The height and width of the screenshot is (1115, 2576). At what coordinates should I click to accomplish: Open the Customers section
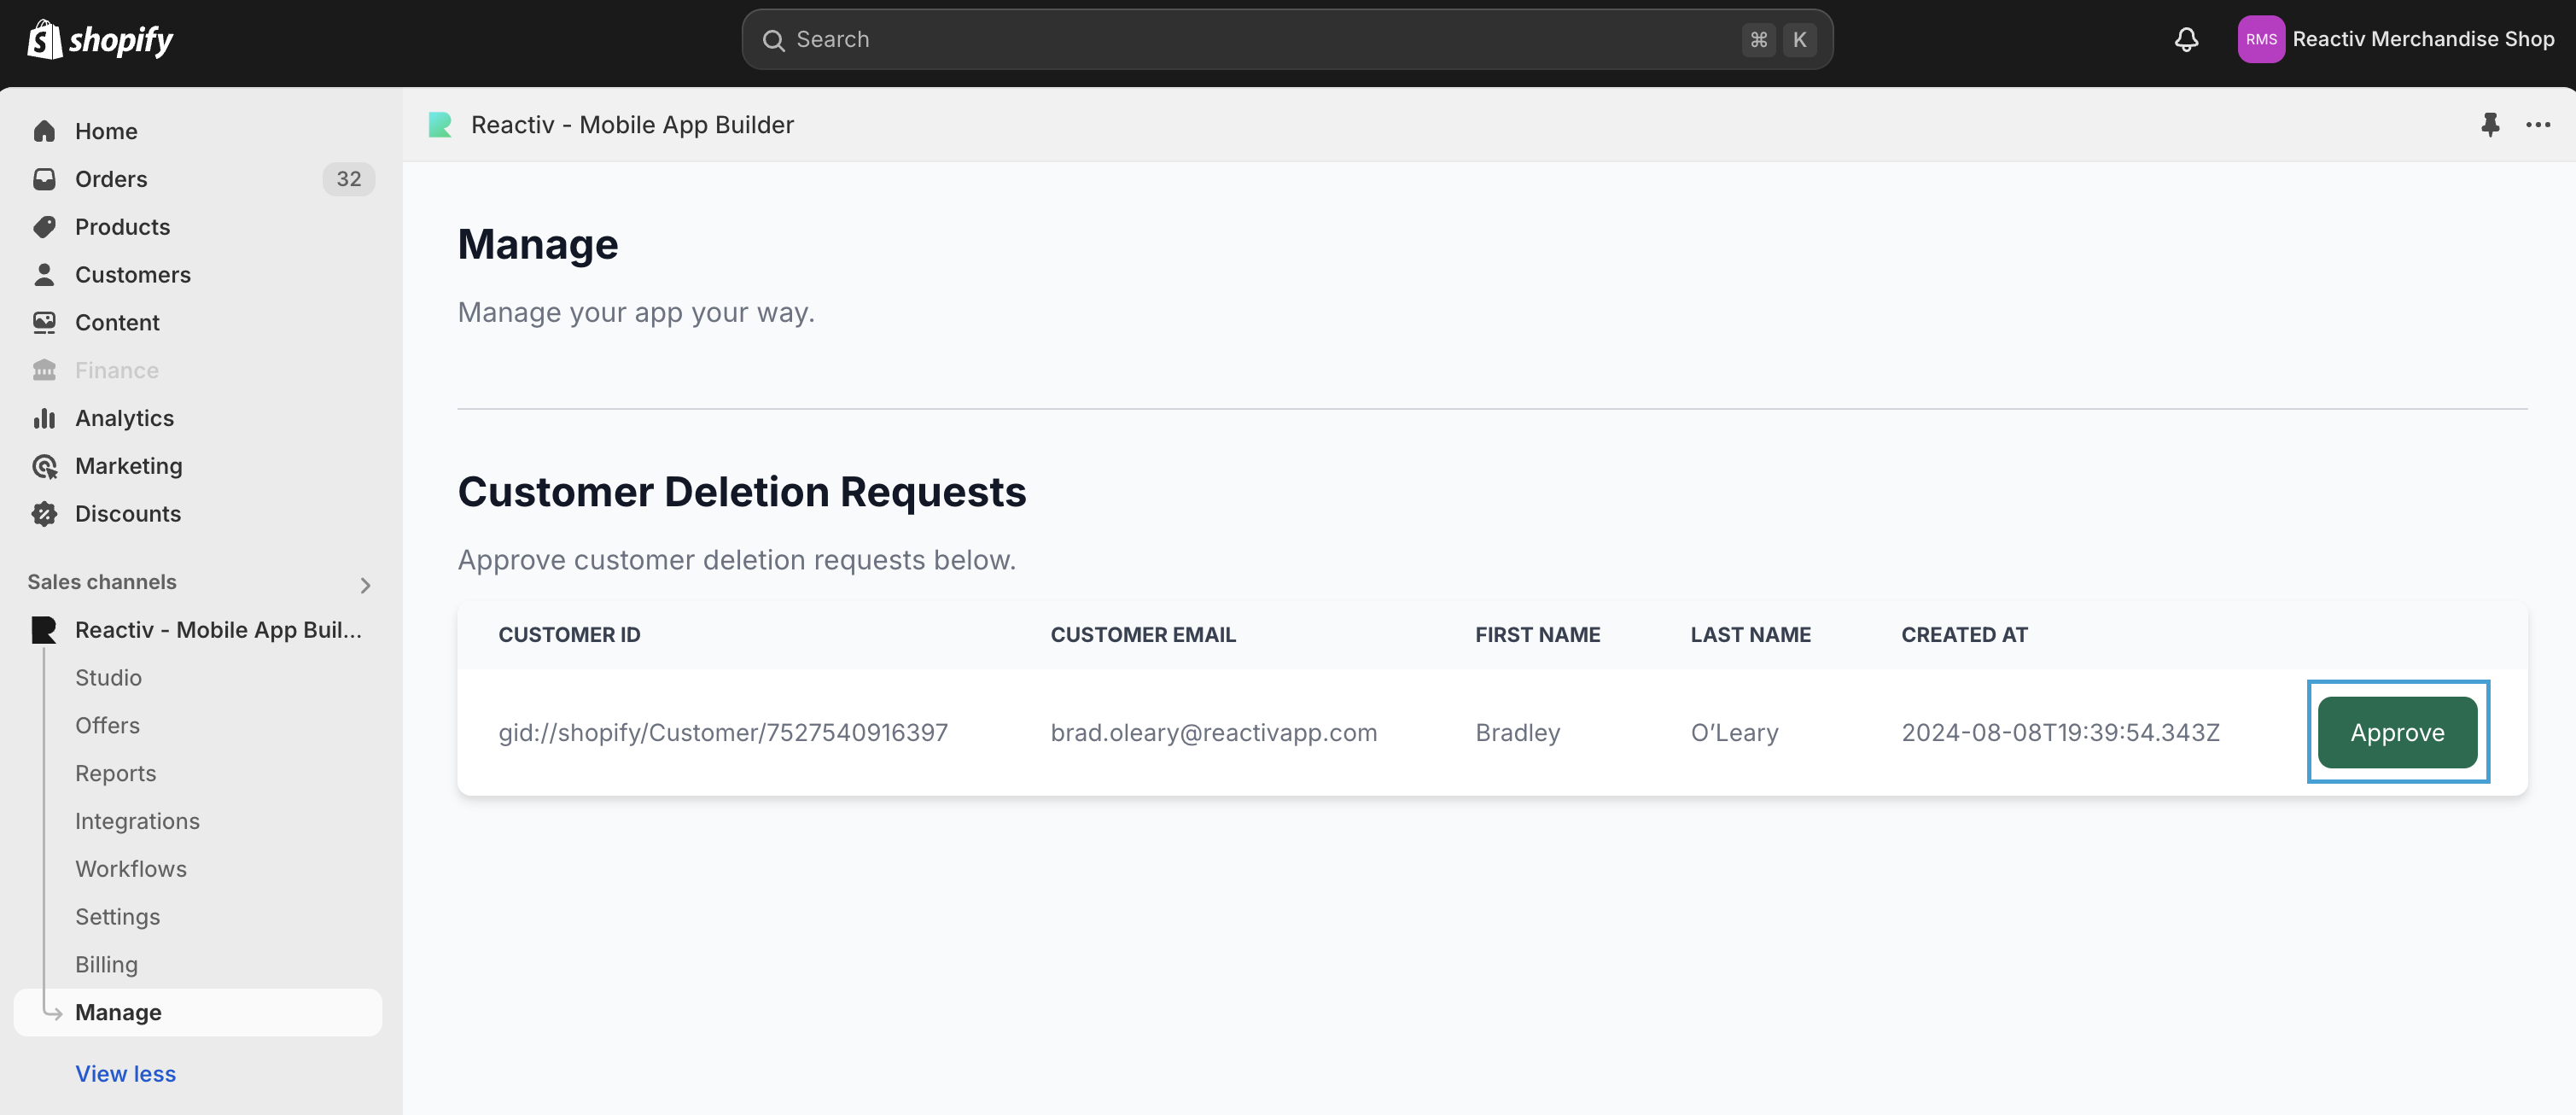coord(132,275)
